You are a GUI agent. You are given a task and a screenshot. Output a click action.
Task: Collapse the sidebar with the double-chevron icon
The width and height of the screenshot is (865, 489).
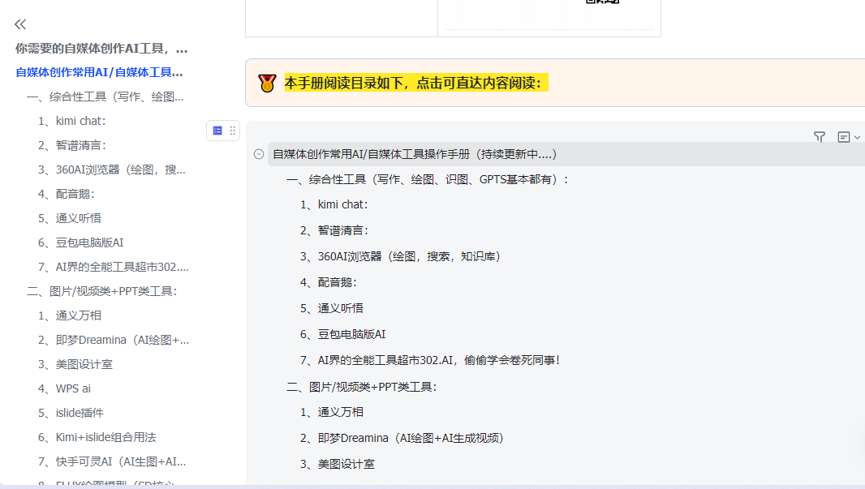coord(20,24)
